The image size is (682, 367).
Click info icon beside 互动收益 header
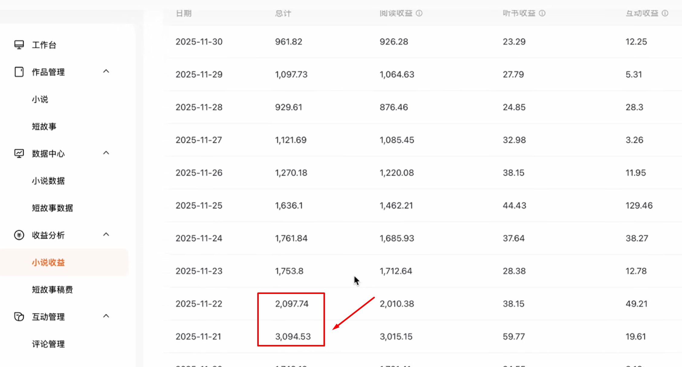pos(665,13)
